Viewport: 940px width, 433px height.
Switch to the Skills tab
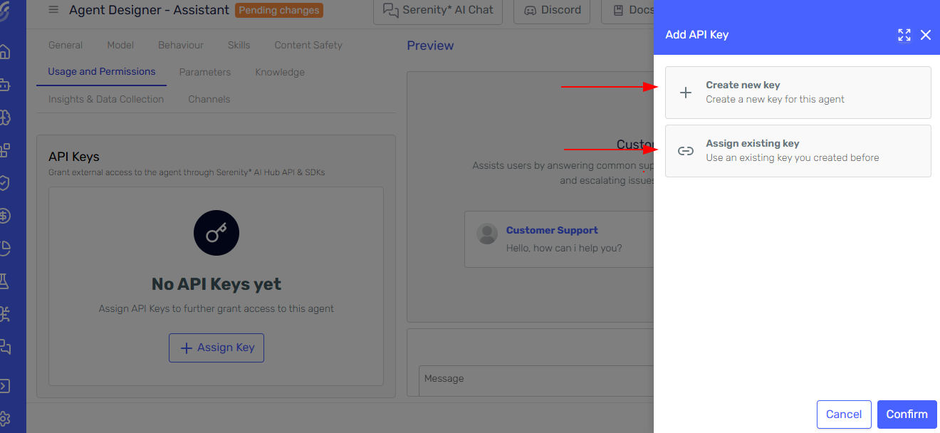click(x=239, y=45)
